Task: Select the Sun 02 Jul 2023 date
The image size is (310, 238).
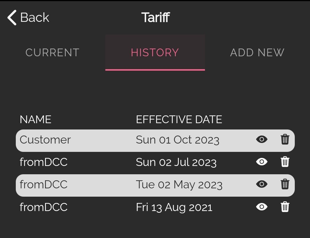Action: click(176, 162)
